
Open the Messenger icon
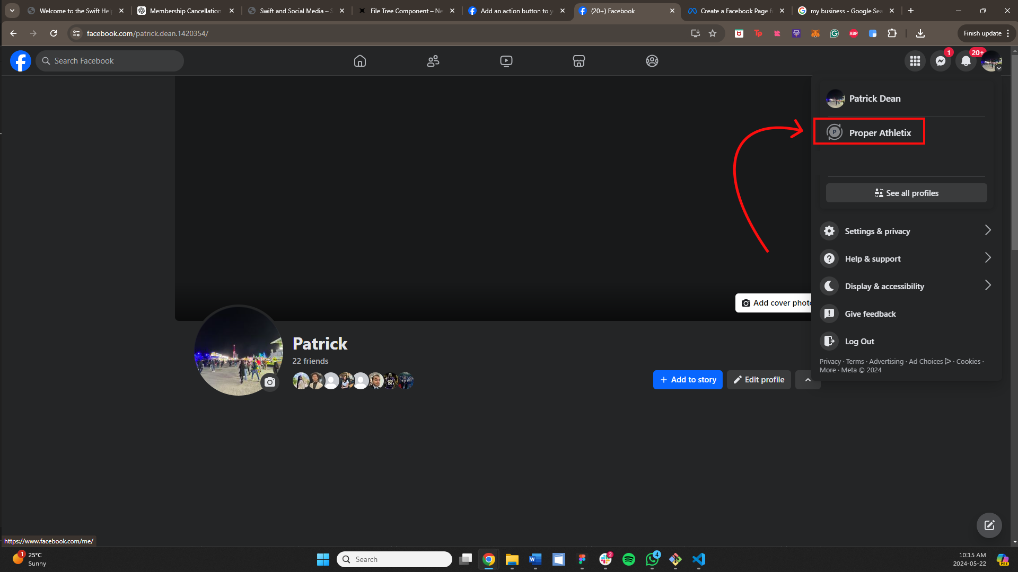[940, 61]
